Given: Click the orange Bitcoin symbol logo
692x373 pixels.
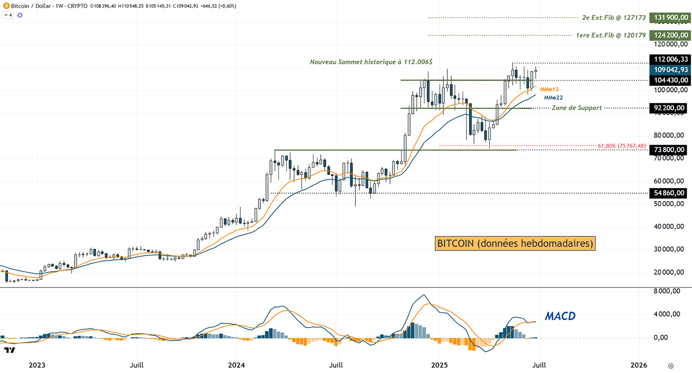Looking at the screenshot, I should coord(5,6).
